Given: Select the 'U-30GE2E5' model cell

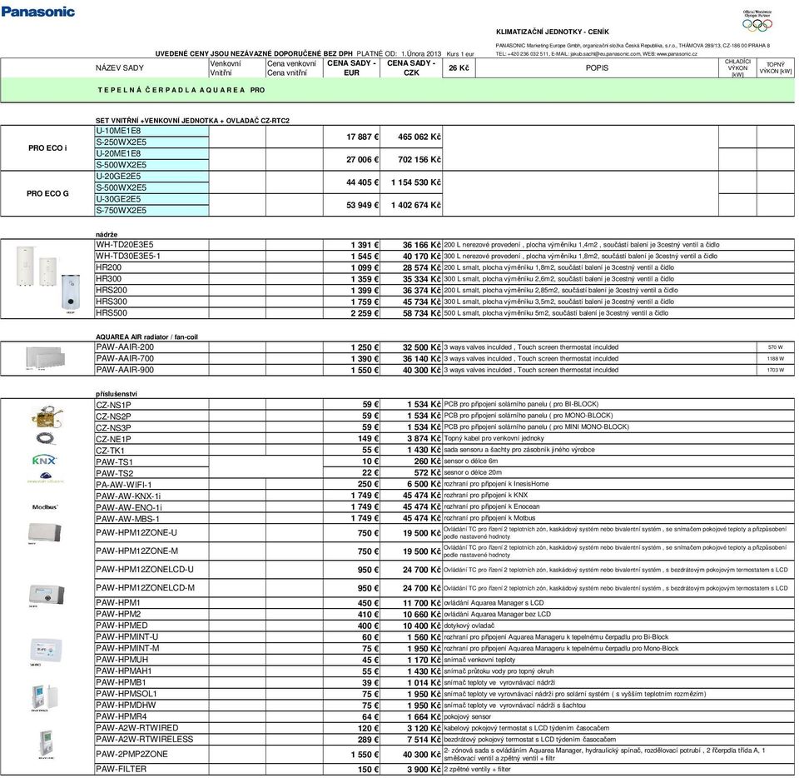Looking at the screenshot, I should tap(151, 199).
